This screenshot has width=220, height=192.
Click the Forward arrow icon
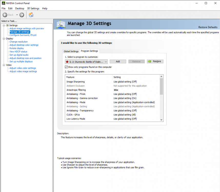(x=22, y=15)
